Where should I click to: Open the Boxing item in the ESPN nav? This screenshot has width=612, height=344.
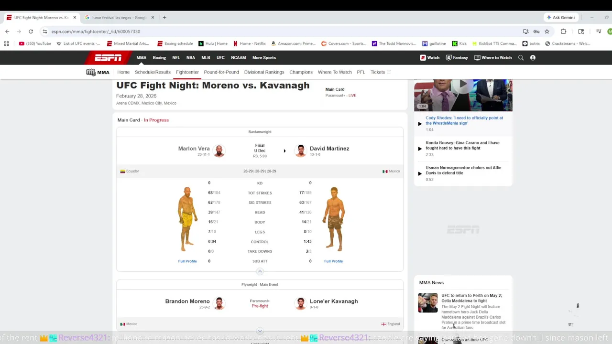159,58
